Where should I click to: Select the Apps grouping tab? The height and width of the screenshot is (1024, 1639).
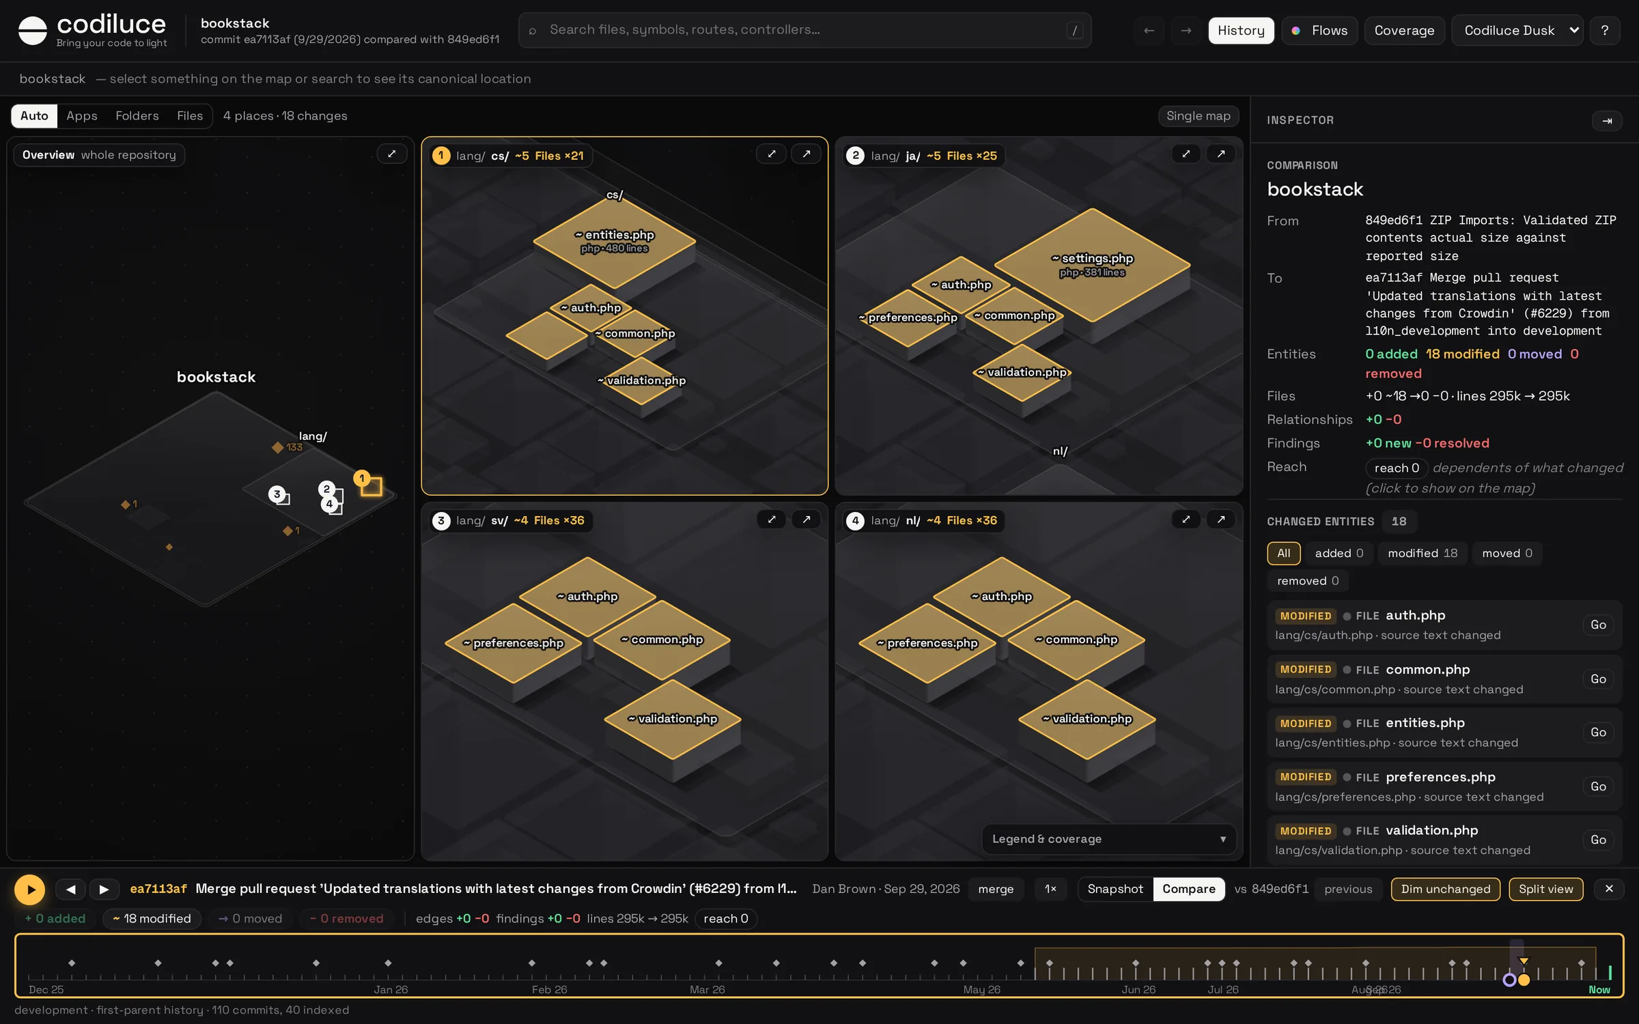click(82, 116)
